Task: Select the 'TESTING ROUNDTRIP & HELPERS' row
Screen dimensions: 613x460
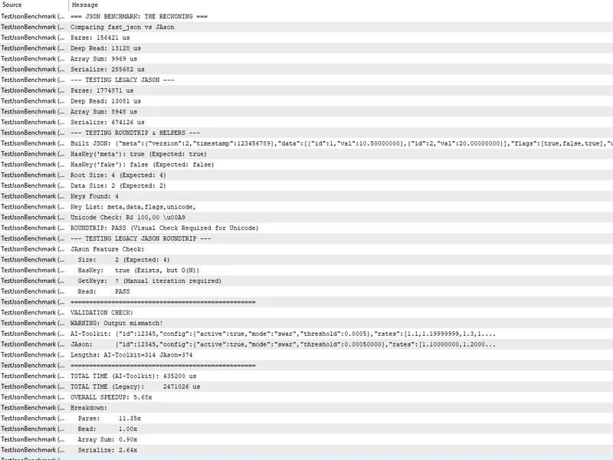Action: pyautogui.click(x=306, y=133)
